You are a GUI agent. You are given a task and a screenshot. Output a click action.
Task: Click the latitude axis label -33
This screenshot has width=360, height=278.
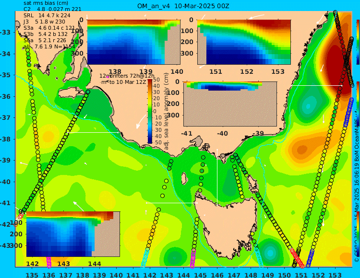point(5,32)
